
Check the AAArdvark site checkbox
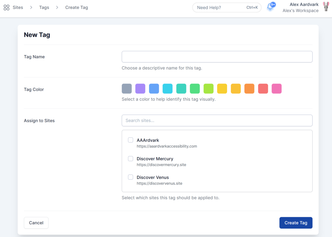(x=130, y=140)
